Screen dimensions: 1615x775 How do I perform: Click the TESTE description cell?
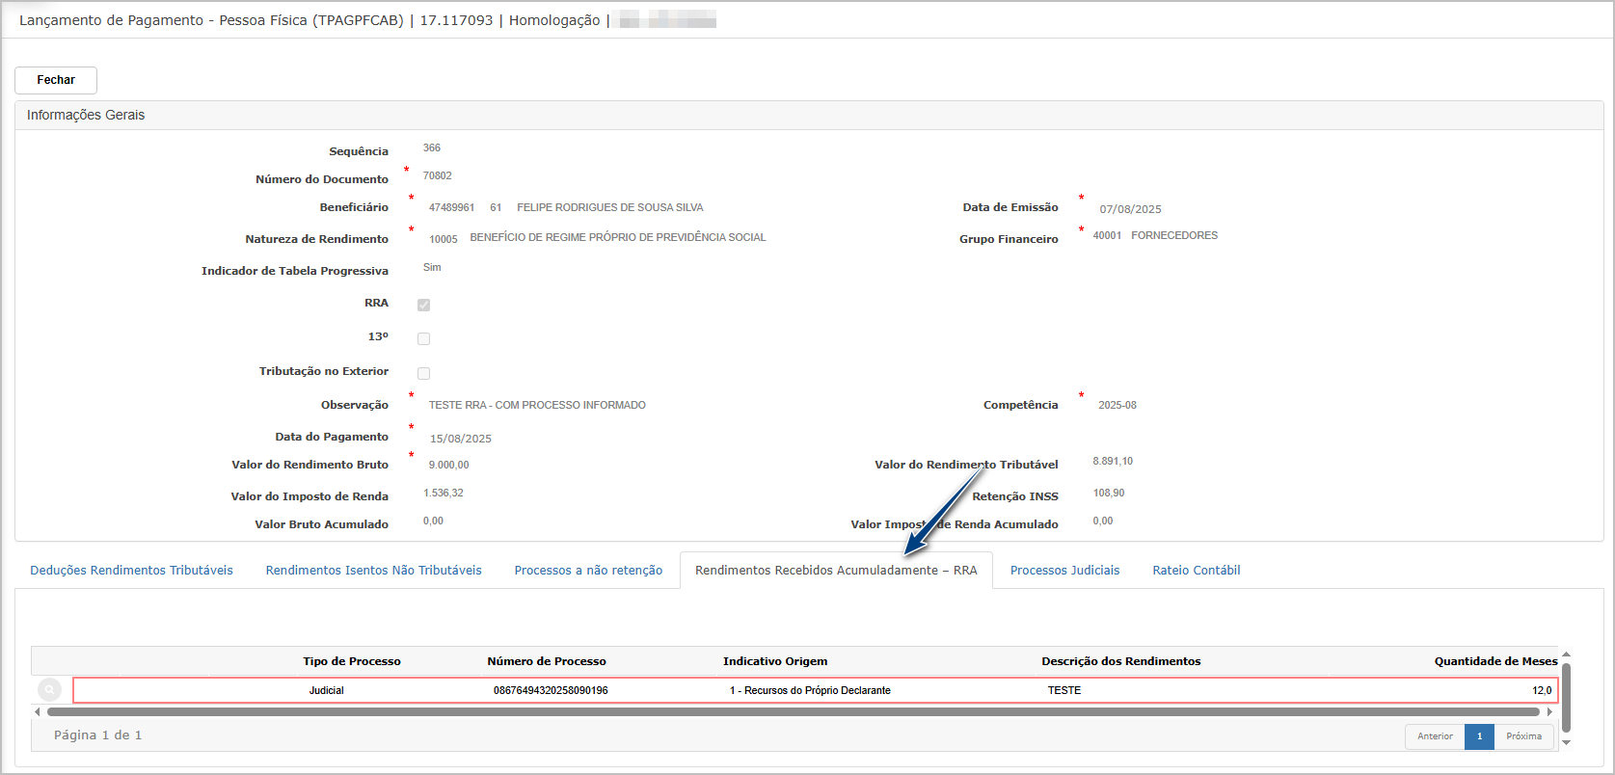tap(1064, 690)
